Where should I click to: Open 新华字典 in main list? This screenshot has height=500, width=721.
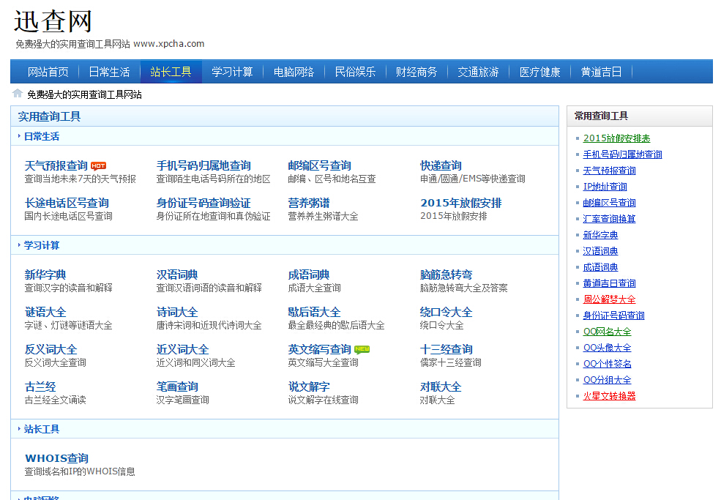click(x=45, y=275)
